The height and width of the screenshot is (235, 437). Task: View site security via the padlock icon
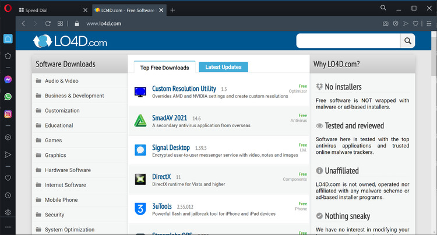(77, 24)
